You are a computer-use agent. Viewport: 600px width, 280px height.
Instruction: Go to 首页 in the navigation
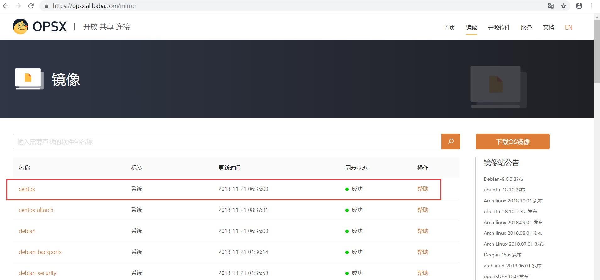(449, 28)
